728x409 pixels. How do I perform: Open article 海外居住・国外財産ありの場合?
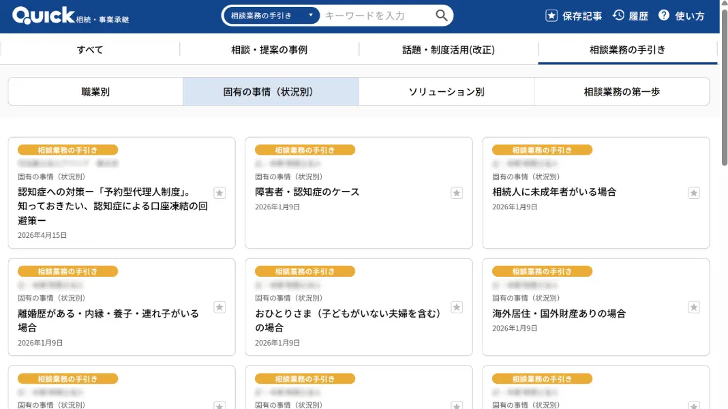559,314
